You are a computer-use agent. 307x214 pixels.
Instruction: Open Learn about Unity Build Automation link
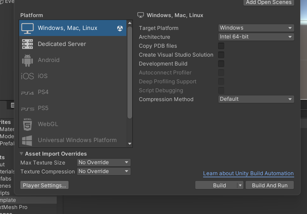(x=248, y=173)
